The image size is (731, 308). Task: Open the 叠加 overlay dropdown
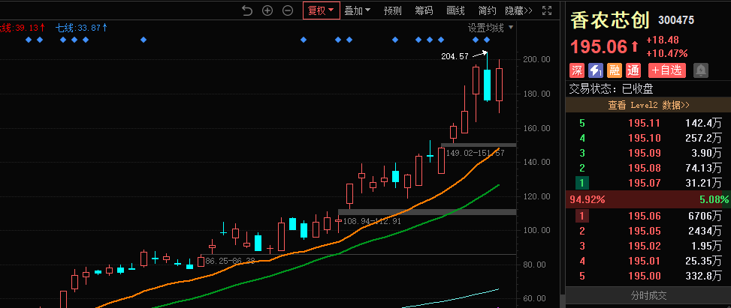point(357,10)
